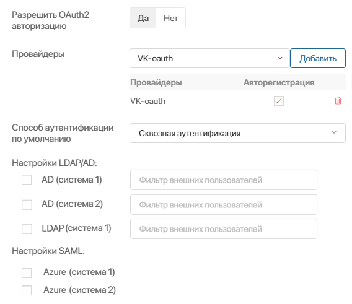Enable AD (система 2) checkbox
This screenshot has height=304, width=352.
click(27, 204)
